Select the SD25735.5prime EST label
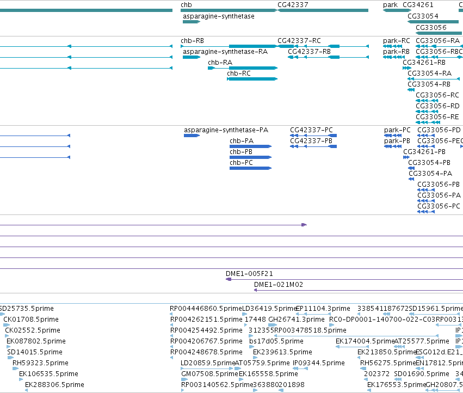The width and height of the screenshot is (463, 393). (x=27, y=309)
